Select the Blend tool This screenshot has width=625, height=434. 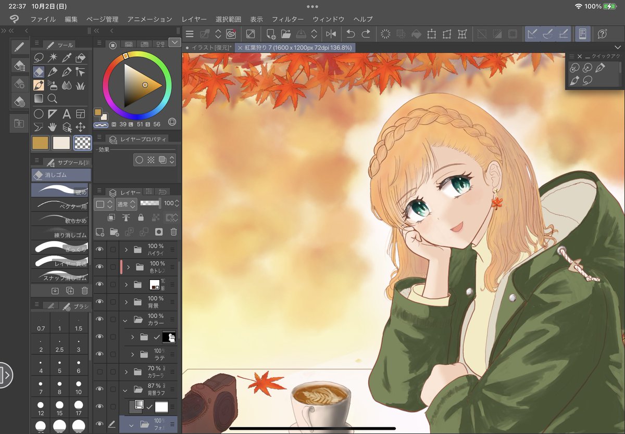67,85
